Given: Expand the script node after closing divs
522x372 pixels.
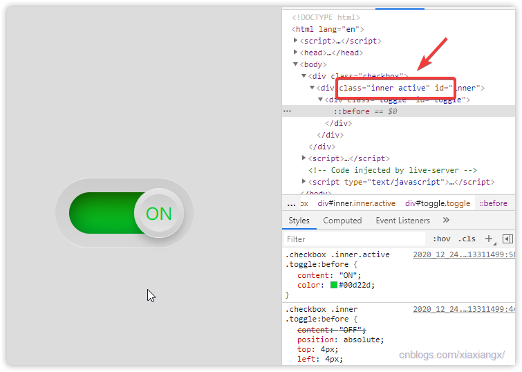Looking at the screenshot, I should (304, 158).
